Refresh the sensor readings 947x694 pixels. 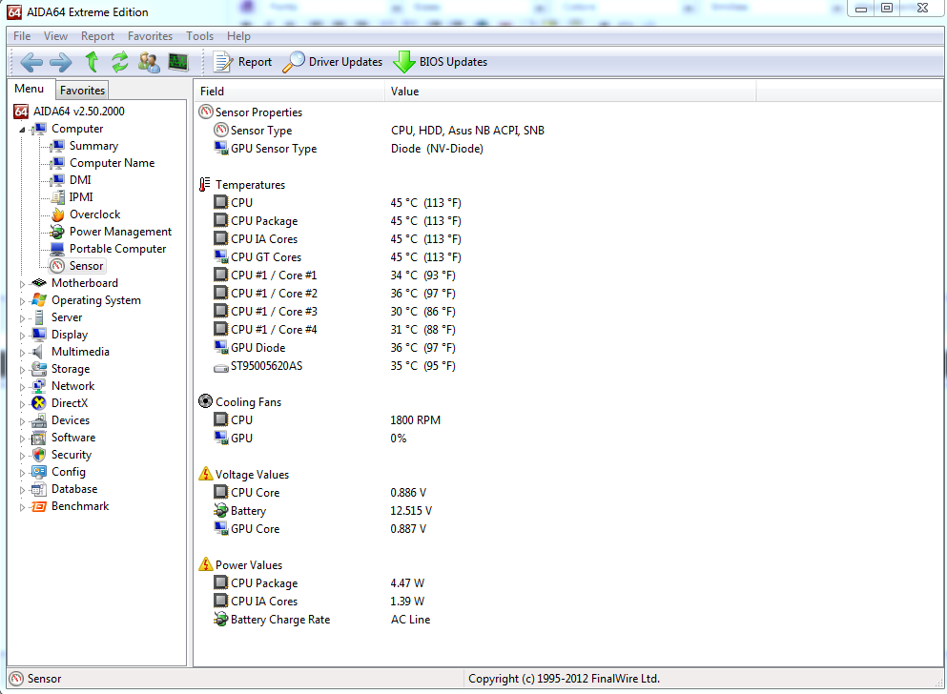coord(120,62)
